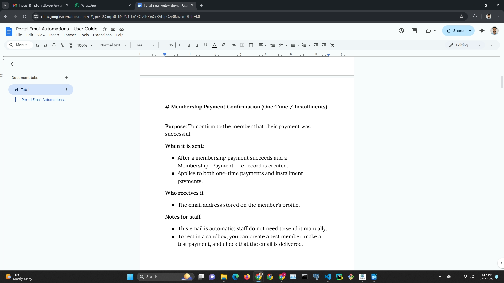Image resolution: width=504 pixels, height=283 pixels.
Task: Open version history clock icon
Action: (401, 31)
